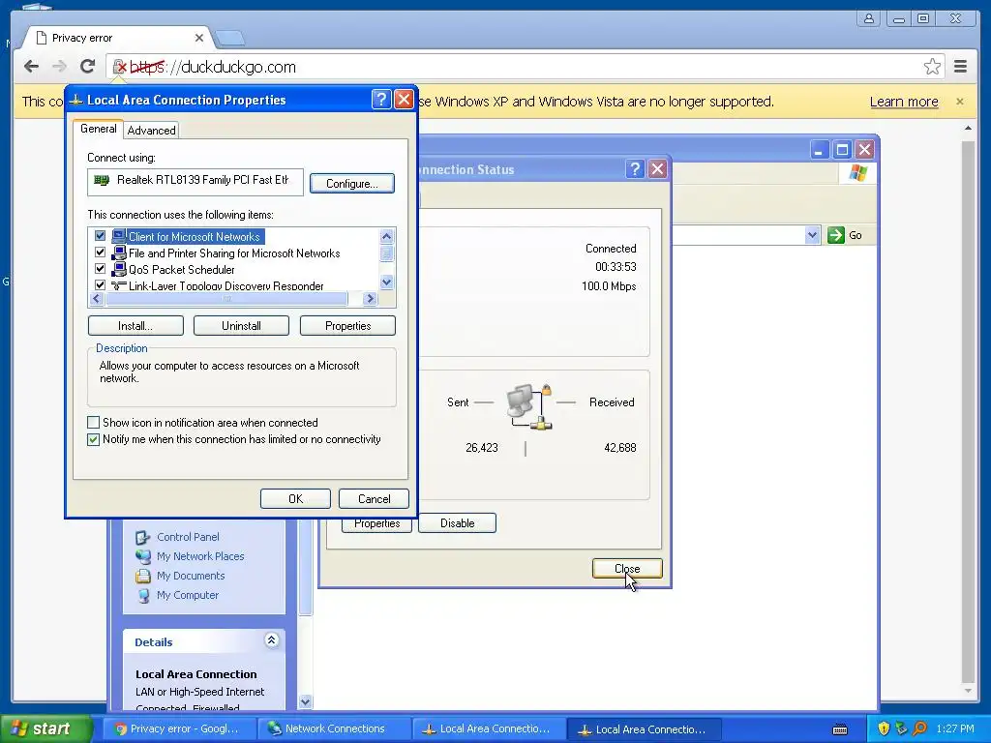Confirm with the OK button
The width and height of the screenshot is (991, 743).
pyautogui.click(x=295, y=498)
